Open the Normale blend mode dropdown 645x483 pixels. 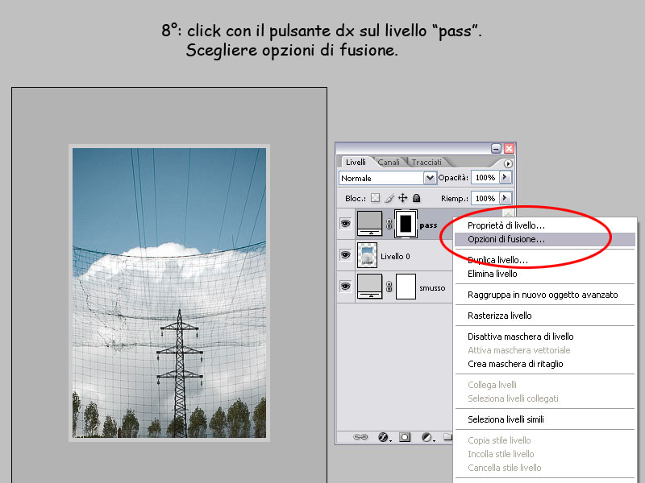point(428,176)
